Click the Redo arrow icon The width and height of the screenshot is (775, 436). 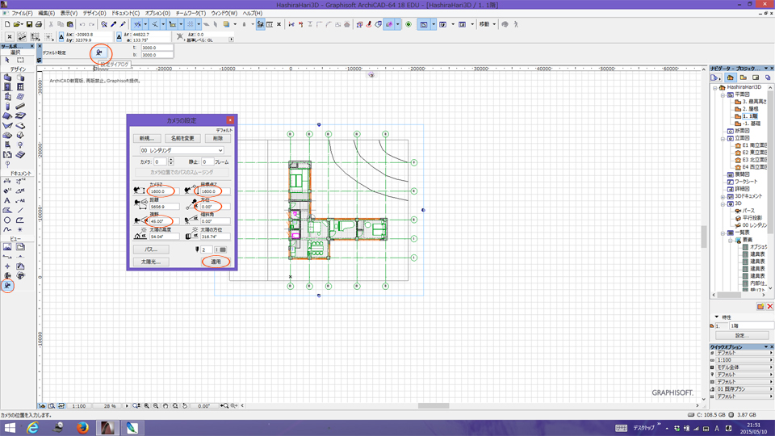point(91,24)
